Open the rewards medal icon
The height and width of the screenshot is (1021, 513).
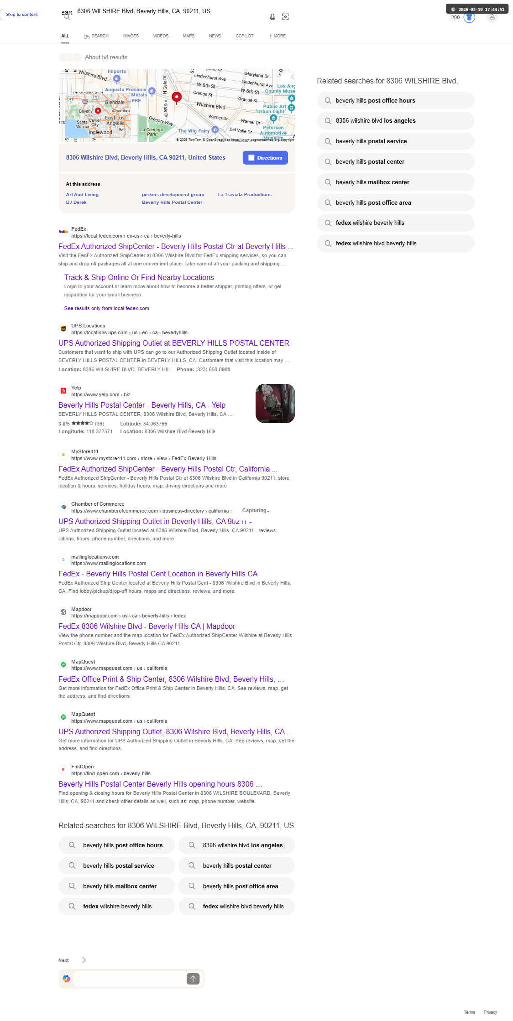click(x=469, y=17)
